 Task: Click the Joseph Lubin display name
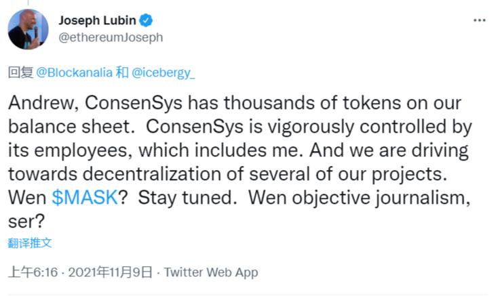[x=96, y=20]
